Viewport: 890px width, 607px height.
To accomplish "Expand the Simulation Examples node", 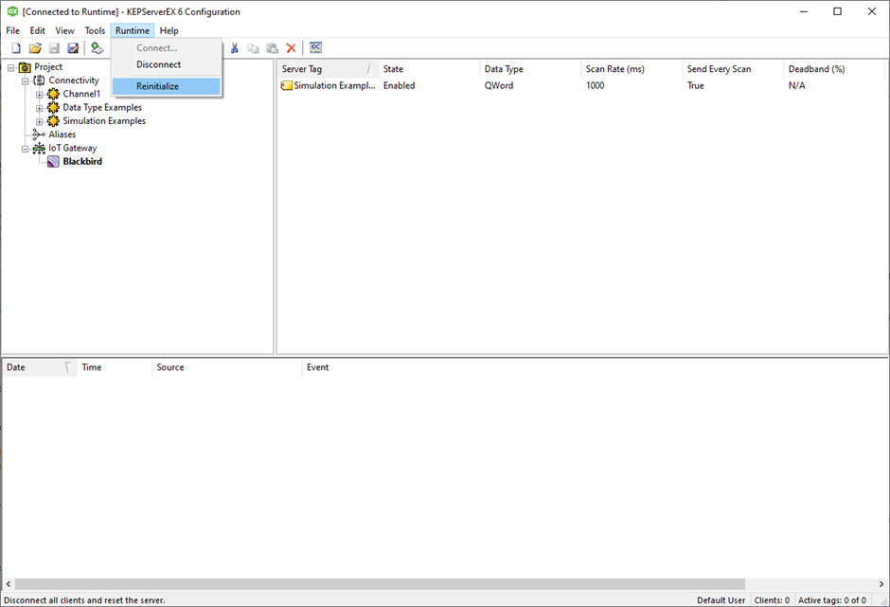I will click(x=39, y=121).
